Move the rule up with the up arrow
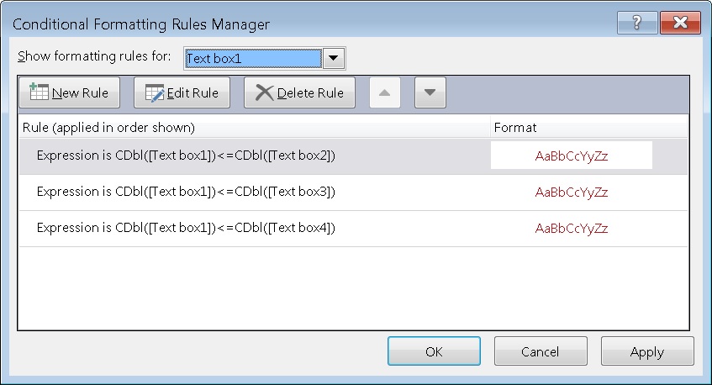This screenshot has width=712, height=385. [x=385, y=92]
